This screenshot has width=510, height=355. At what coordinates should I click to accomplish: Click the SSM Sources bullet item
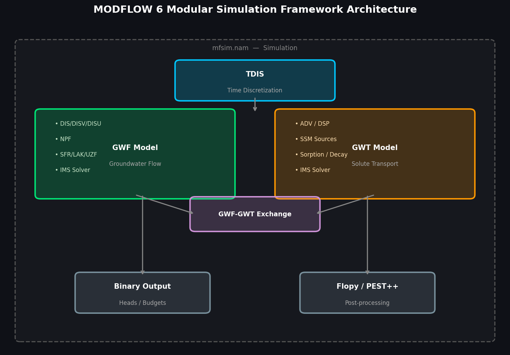[316, 139]
